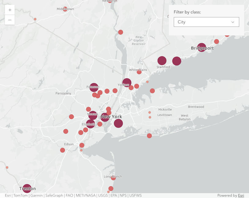Click the TomTom attribution text
The height and width of the screenshot is (198, 249).
[x=20, y=196]
